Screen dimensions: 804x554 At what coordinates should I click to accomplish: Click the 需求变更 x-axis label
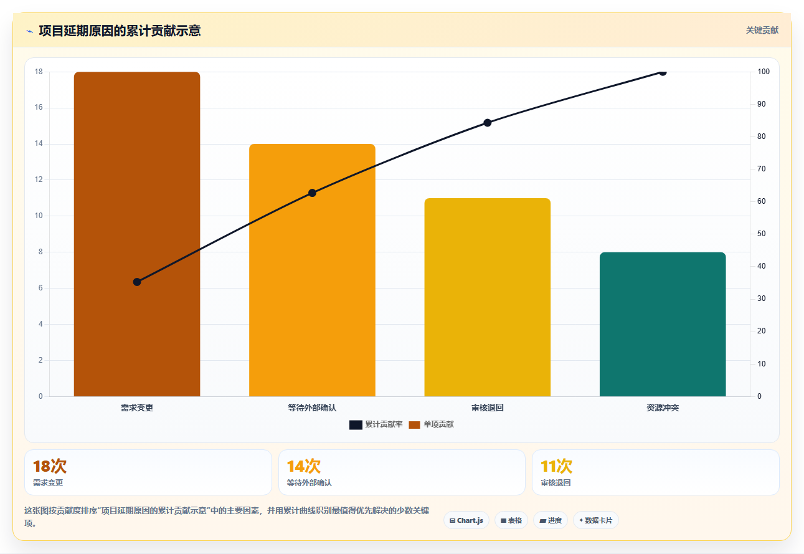(x=137, y=408)
